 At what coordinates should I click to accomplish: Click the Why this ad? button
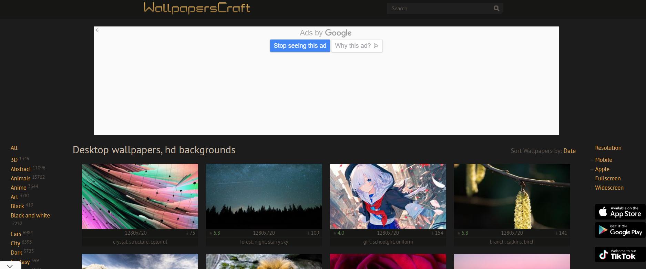357,46
